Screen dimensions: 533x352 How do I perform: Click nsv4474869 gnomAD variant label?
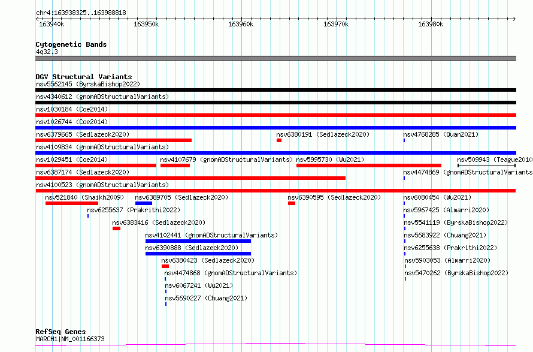468,172
